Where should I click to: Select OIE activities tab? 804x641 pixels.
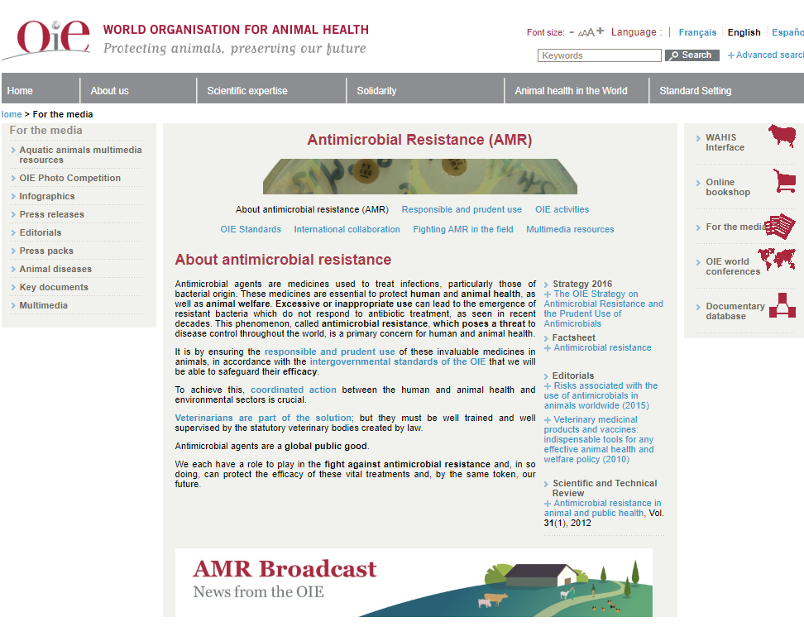[x=562, y=210]
